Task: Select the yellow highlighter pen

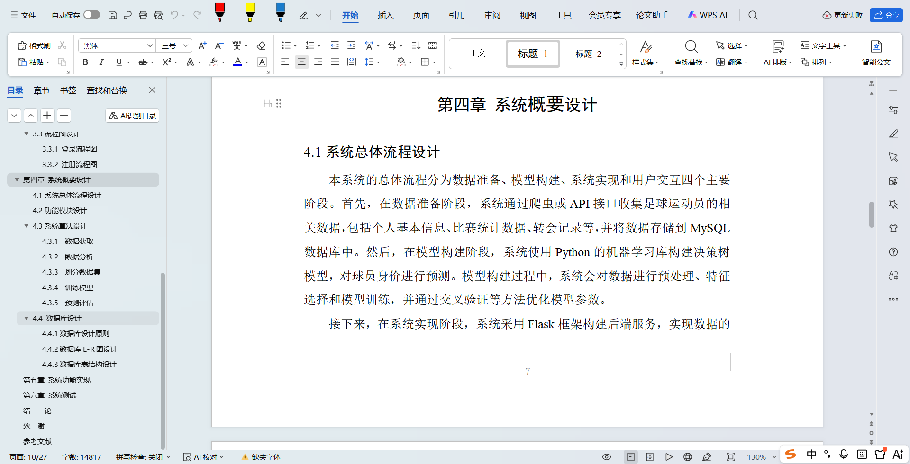Action: pos(250,12)
